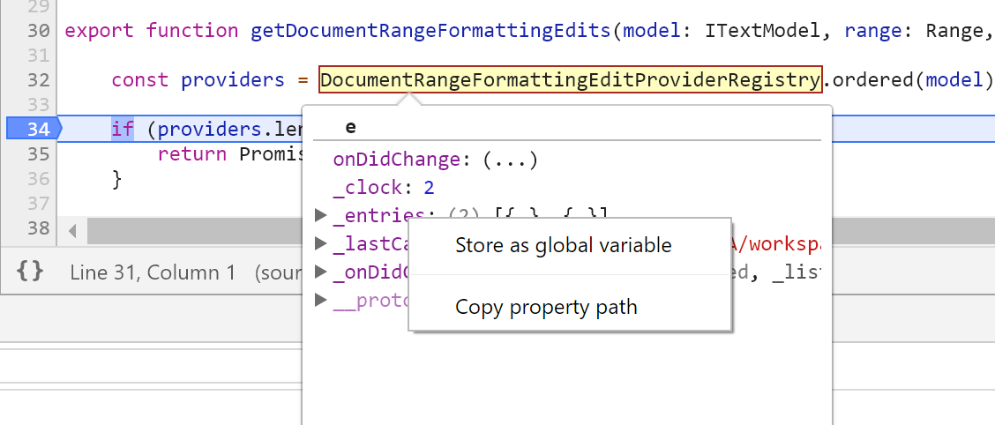The width and height of the screenshot is (995, 425).
Task: Click the export keyword on line 30
Action: pyautogui.click(x=100, y=31)
